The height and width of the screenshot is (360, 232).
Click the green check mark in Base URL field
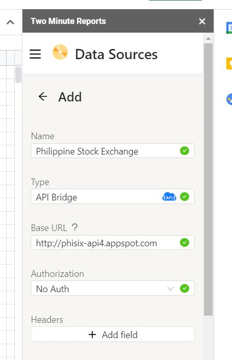185,242
